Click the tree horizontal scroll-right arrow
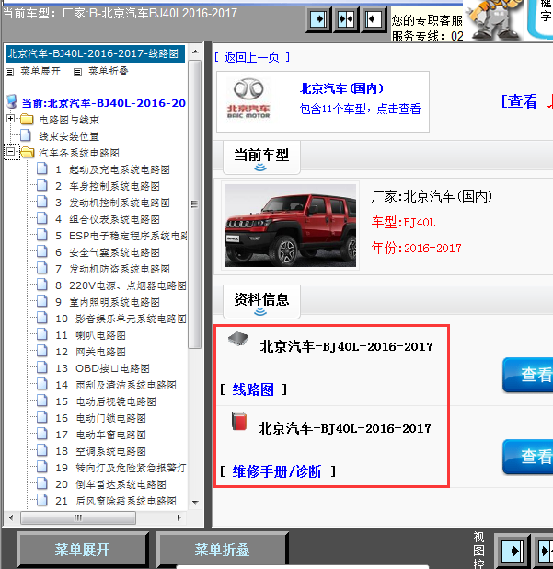The width and height of the screenshot is (553, 569). click(x=179, y=517)
